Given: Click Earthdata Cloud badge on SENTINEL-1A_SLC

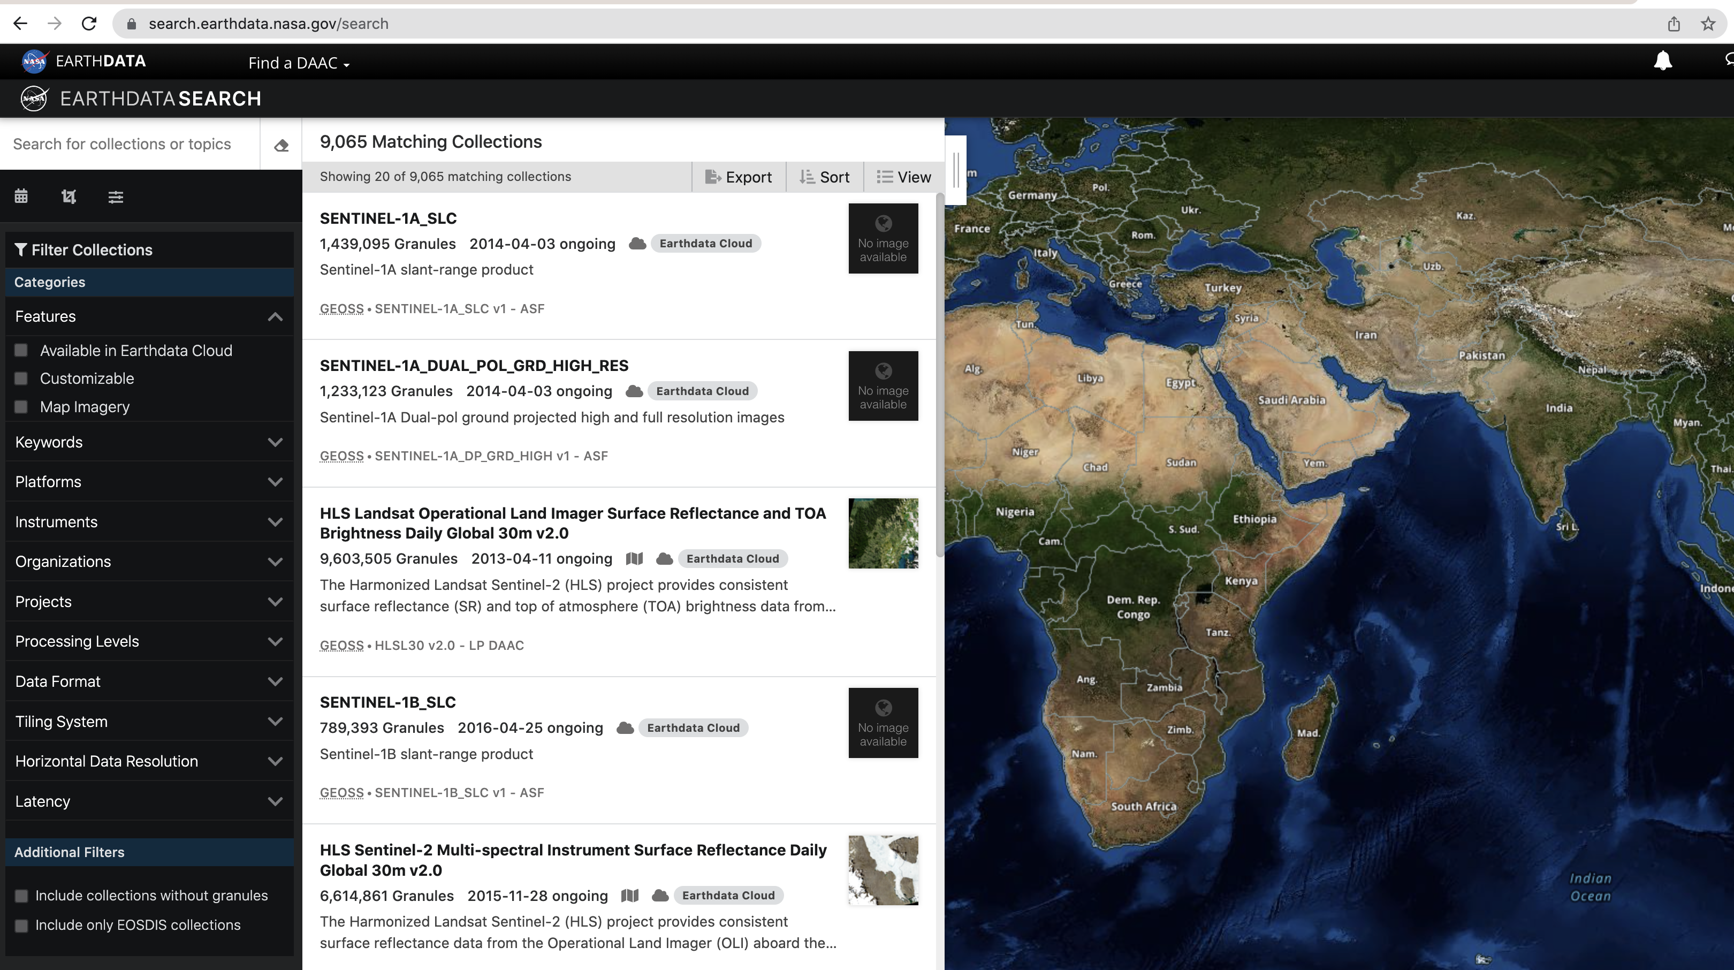Looking at the screenshot, I should pyautogui.click(x=705, y=244).
